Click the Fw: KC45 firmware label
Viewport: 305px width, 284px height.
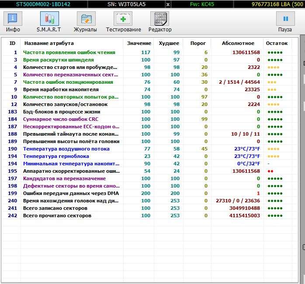click(x=202, y=4)
